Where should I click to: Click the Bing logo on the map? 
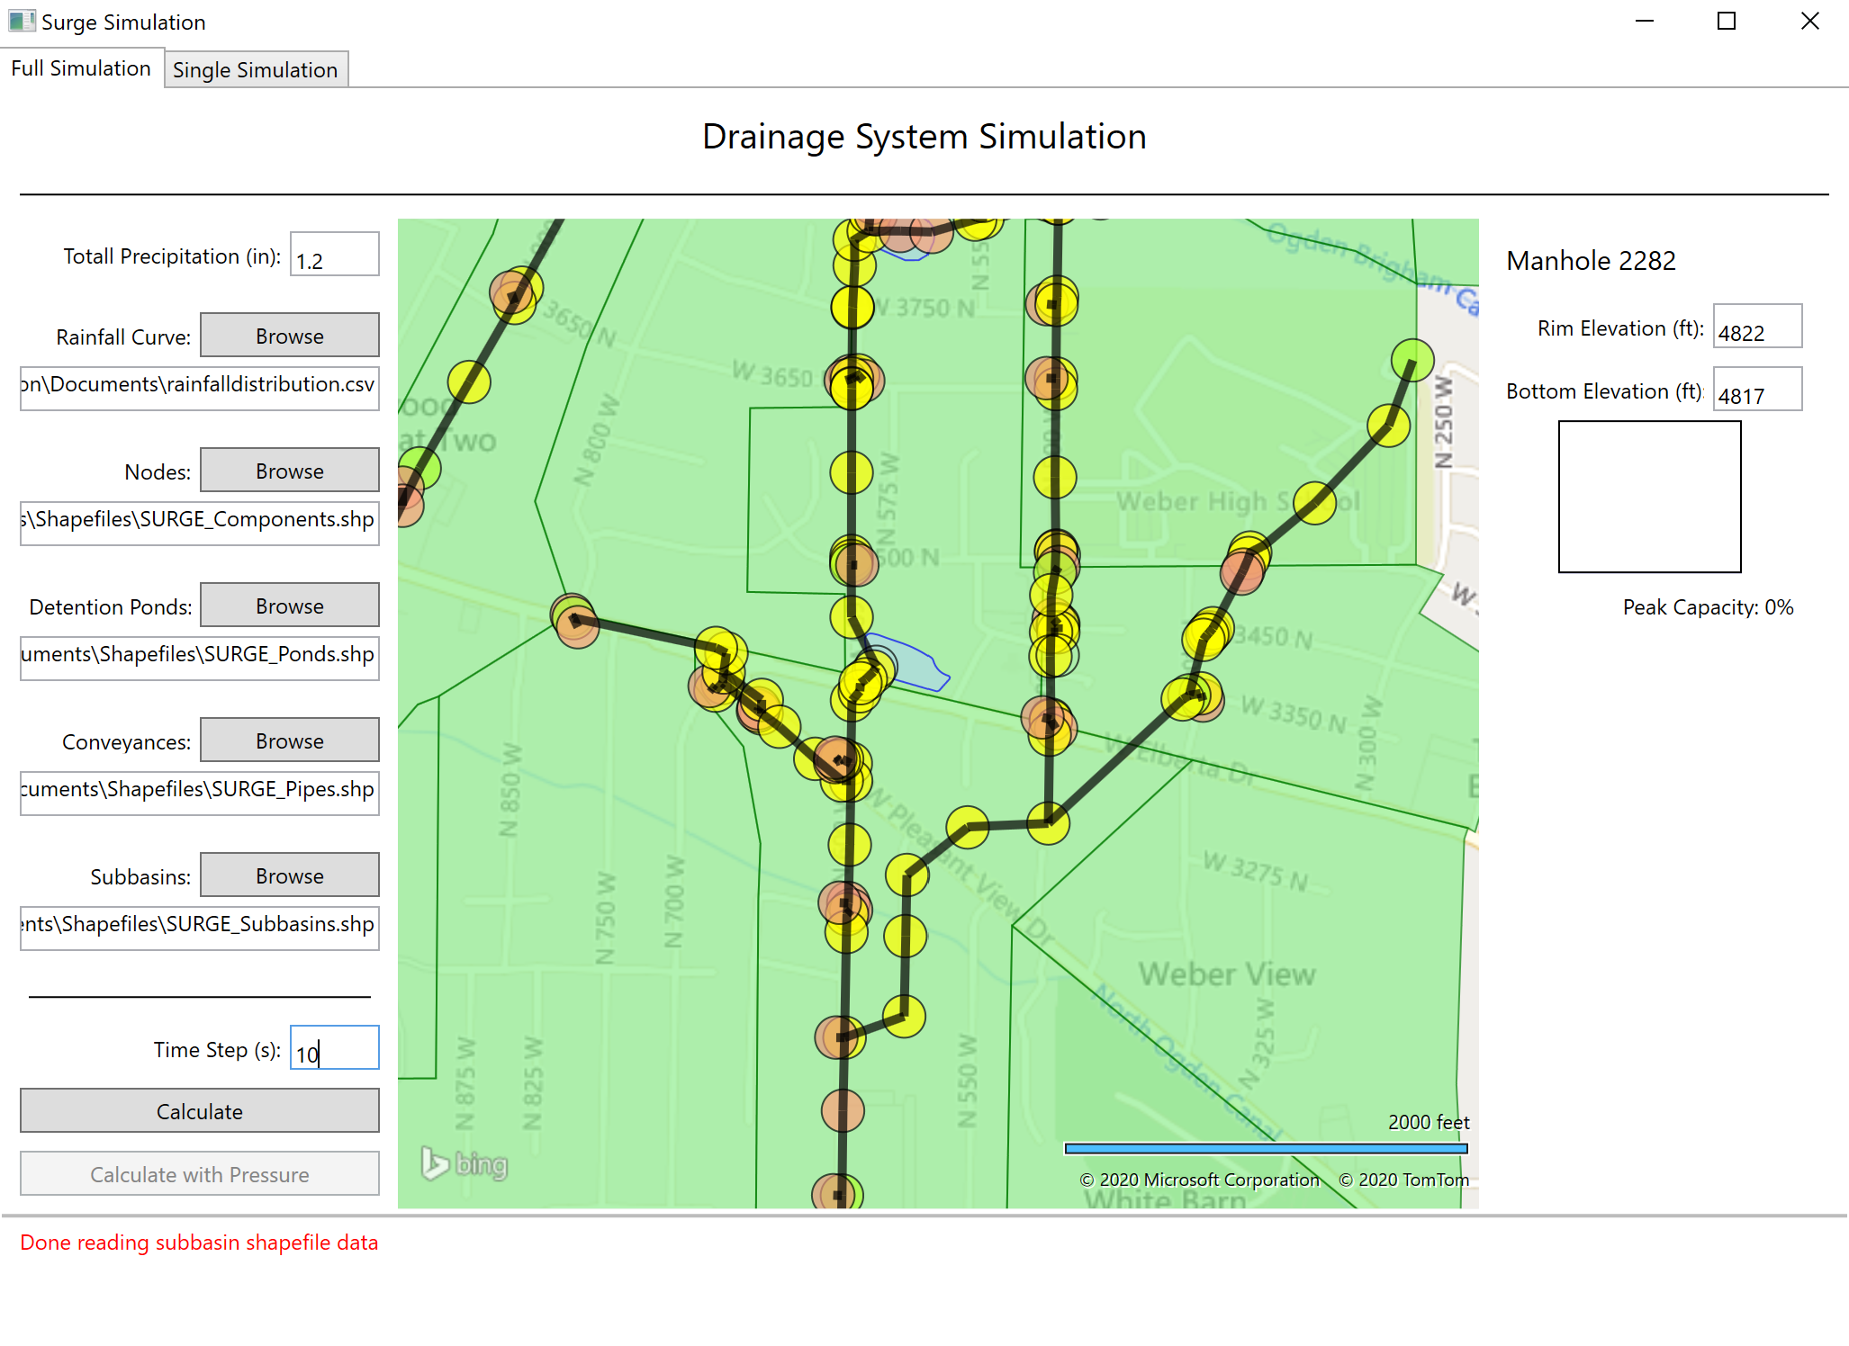465,1164
